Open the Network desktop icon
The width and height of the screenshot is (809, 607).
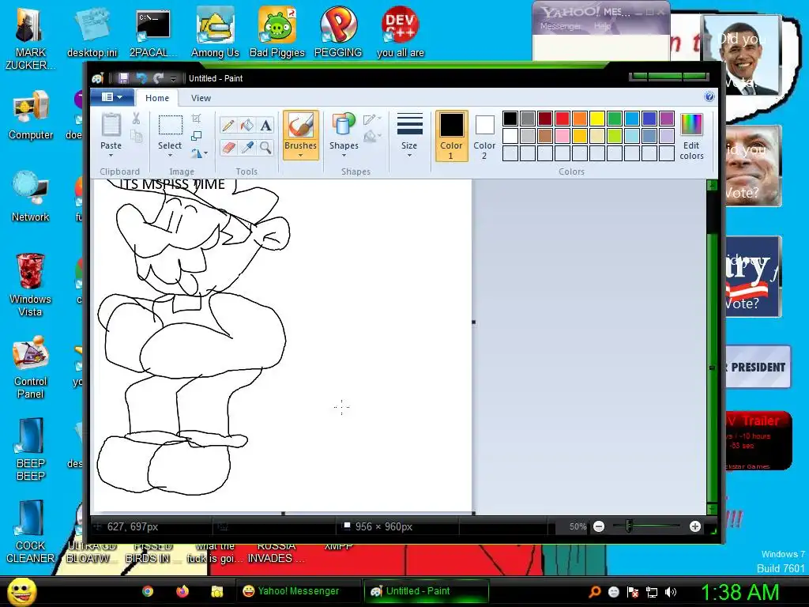click(x=31, y=196)
